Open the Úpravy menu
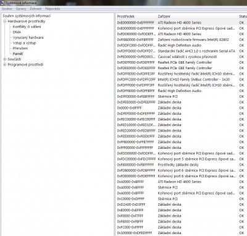 pyautogui.click(x=21, y=9)
